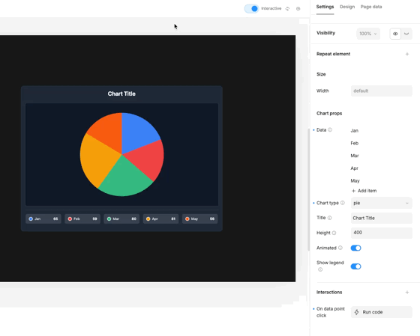Open the settings icon in the top toolbar
This screenshot has width=420, height=336.
point(298,8)
